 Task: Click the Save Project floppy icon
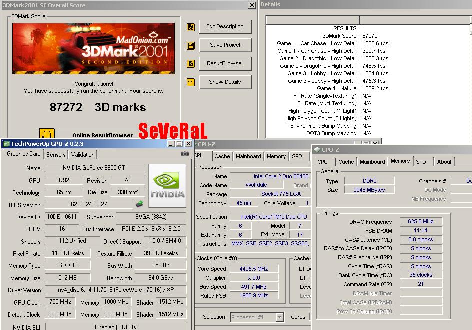point(190,46)
